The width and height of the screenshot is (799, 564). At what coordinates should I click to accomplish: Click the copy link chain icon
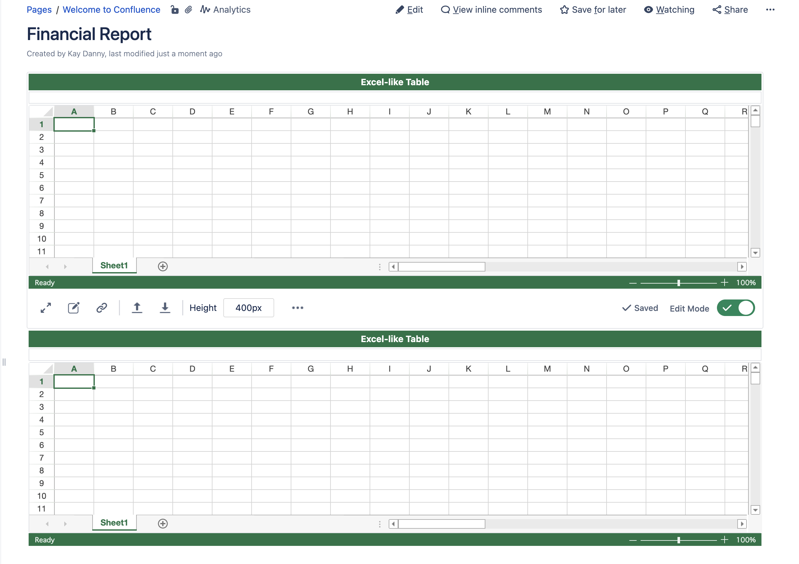[x=101, y=308]
